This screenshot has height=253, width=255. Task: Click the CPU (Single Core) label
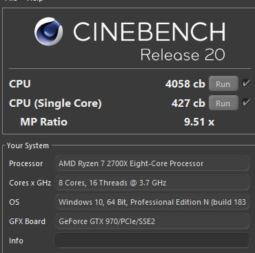pyautogui.click(x=55, y=103)
